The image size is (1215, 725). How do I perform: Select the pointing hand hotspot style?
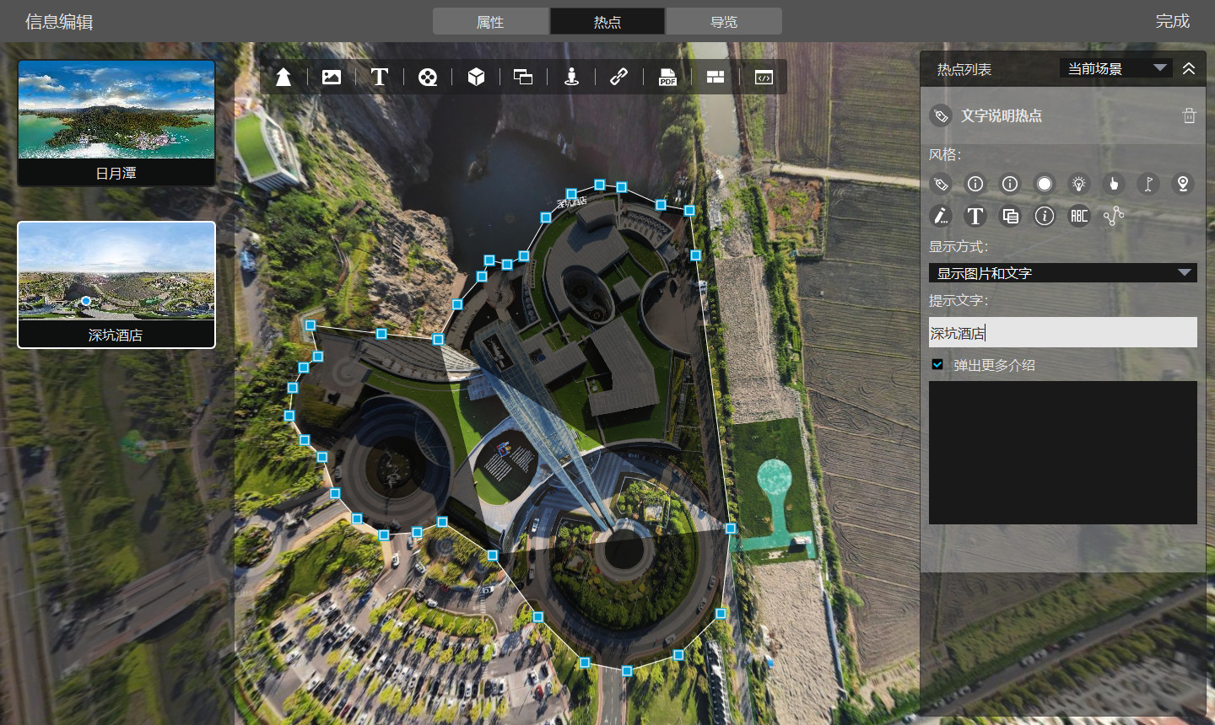(x=1114, y=184)
